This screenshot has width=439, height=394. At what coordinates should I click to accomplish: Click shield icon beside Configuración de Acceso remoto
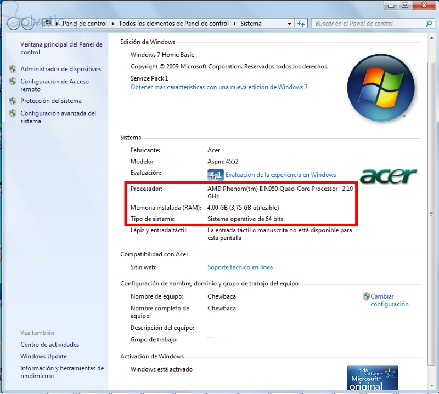(13, 82)
